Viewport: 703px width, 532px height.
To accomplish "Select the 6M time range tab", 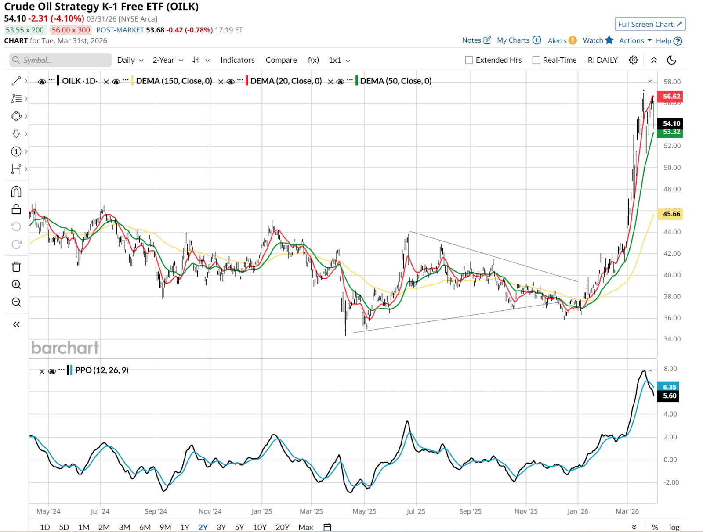I will pos(145,527).
